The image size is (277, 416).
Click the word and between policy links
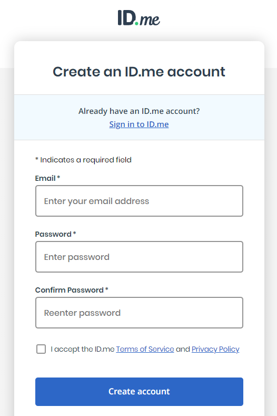click(183, 349)
